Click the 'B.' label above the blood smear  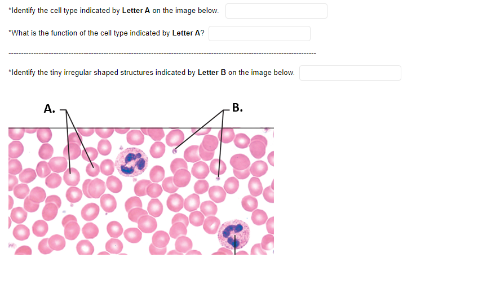[237, 108]
